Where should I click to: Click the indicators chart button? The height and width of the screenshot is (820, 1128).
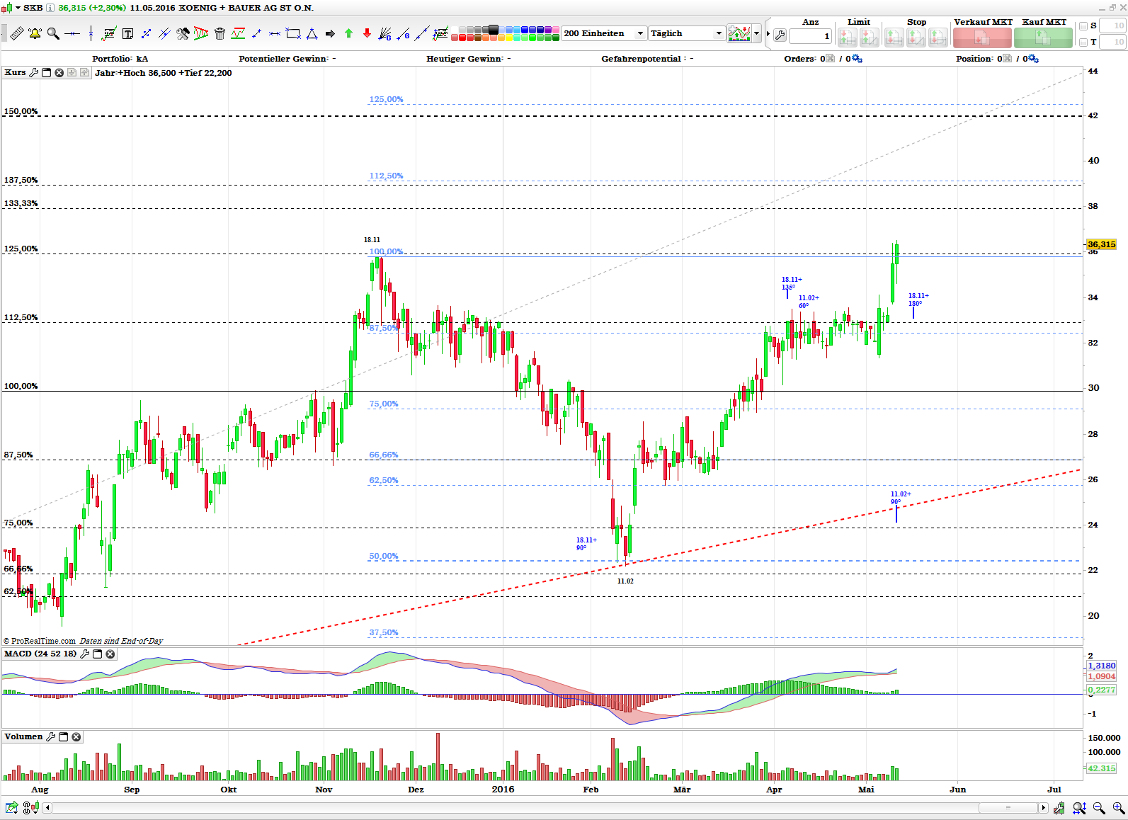739,33
